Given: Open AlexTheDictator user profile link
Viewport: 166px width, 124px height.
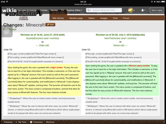Looking at the screenshot, I should [x=112, y=38].
